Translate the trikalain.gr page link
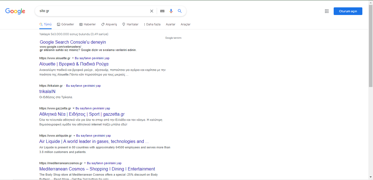This screenshot has width=373, height=180. [83, 86]
